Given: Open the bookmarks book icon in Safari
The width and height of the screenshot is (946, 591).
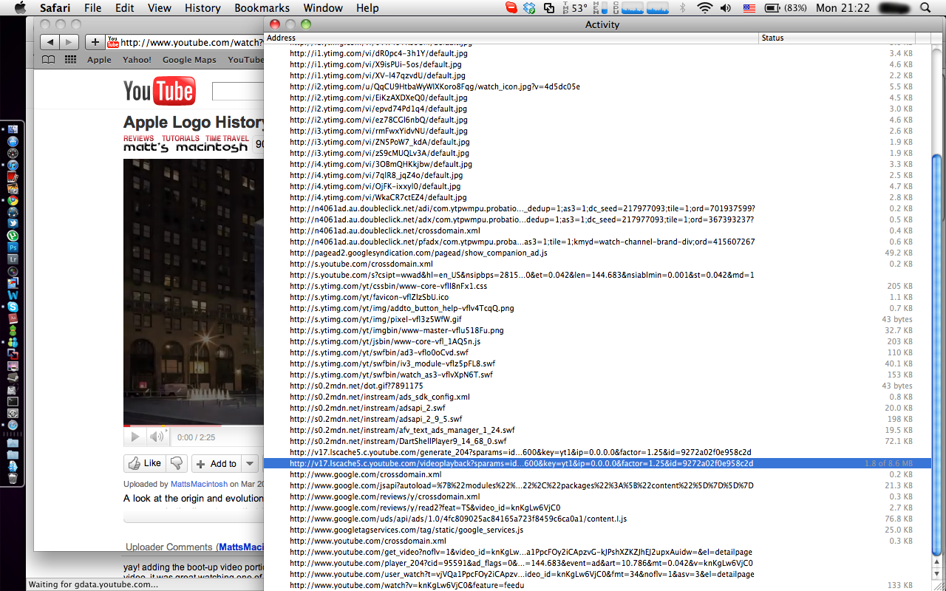Looking at the screenshot, I should pos(48,60).
